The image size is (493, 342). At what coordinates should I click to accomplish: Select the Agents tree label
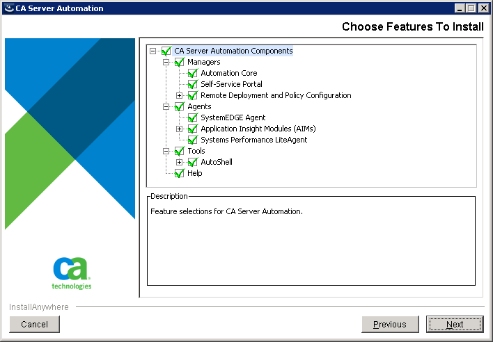tap(199, 106)
